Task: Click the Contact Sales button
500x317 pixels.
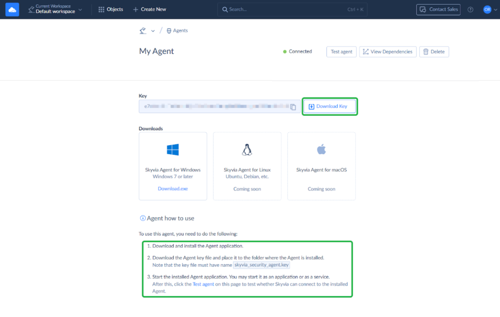Action: [438, 10]
